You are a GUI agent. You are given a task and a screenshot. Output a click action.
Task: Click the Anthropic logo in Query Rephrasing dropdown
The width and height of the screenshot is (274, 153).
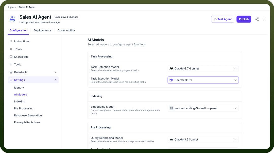[x=172, y=139]
